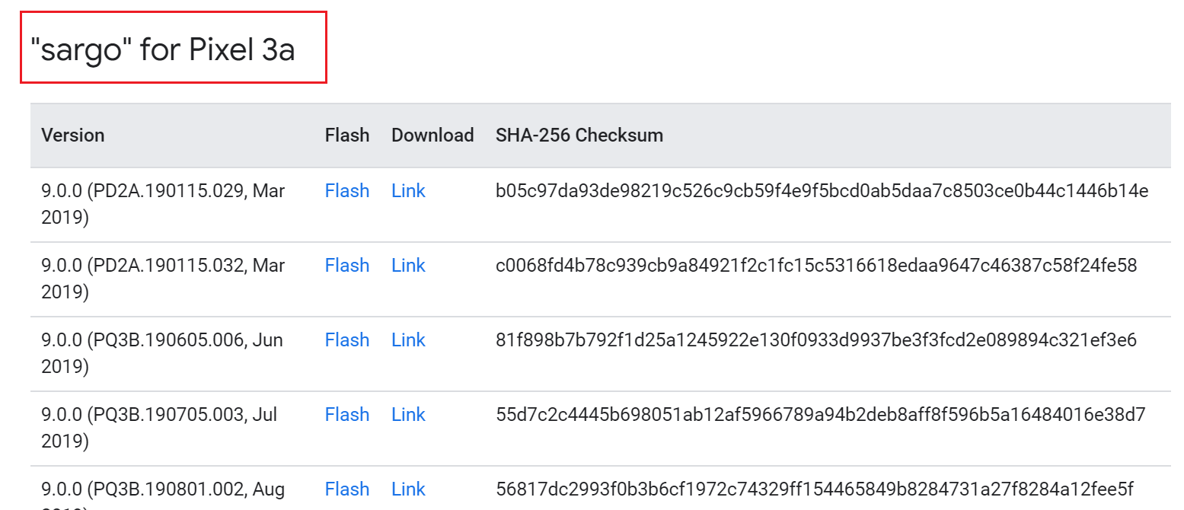Open Download Link for PD2A.190115.032 build
The image size is (1184, 510).
408,266
